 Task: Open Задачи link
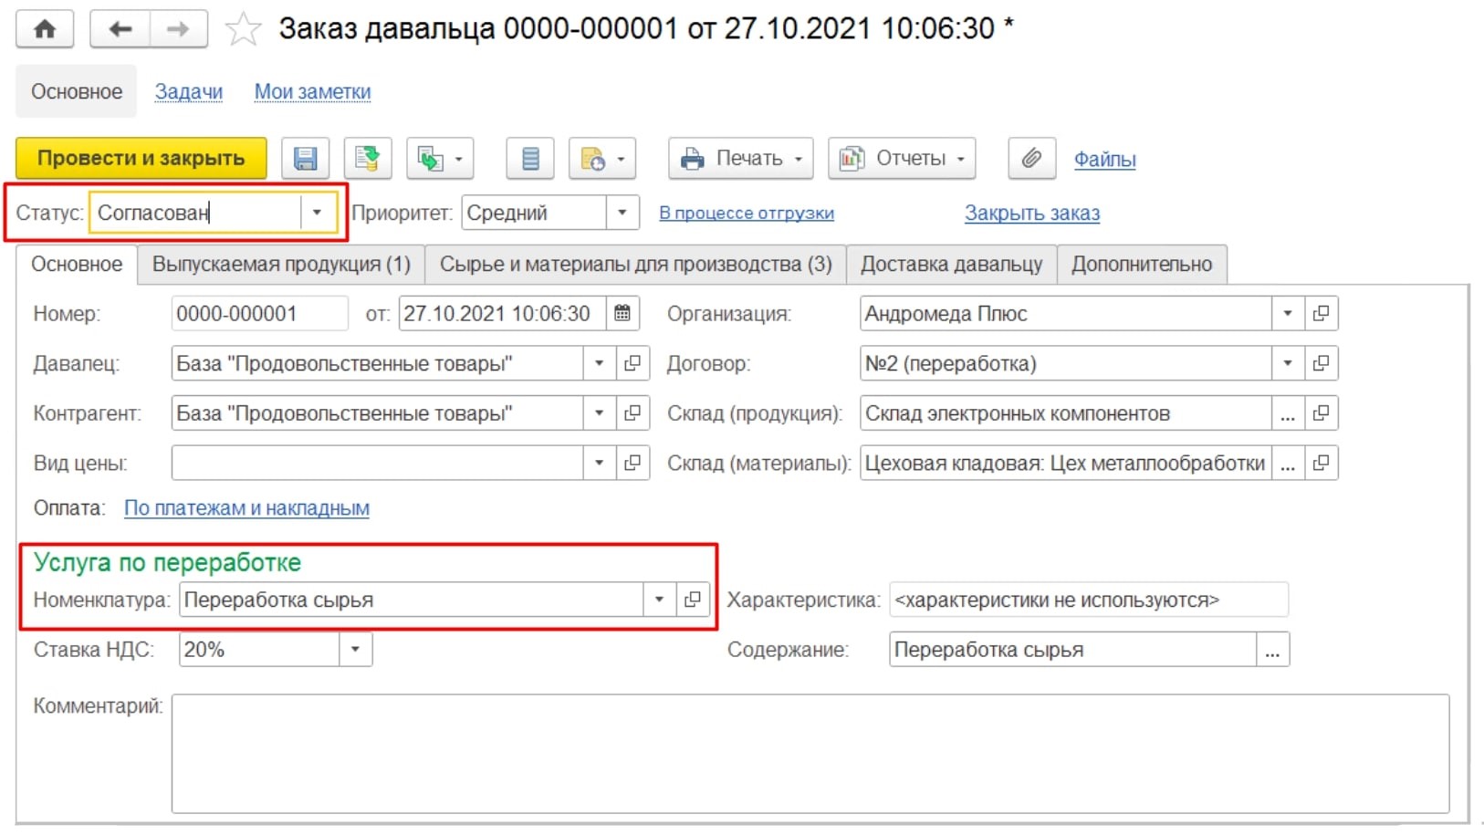tap(189, 91)
